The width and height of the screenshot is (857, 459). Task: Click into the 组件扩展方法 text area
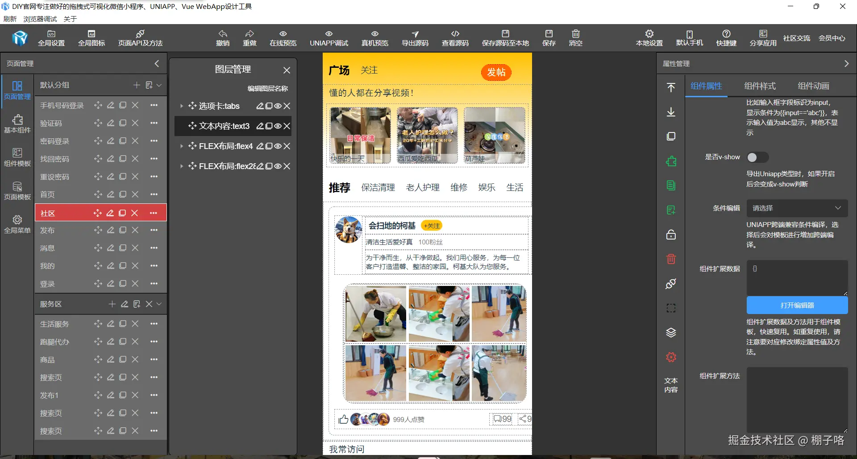(x=797, y=400)
